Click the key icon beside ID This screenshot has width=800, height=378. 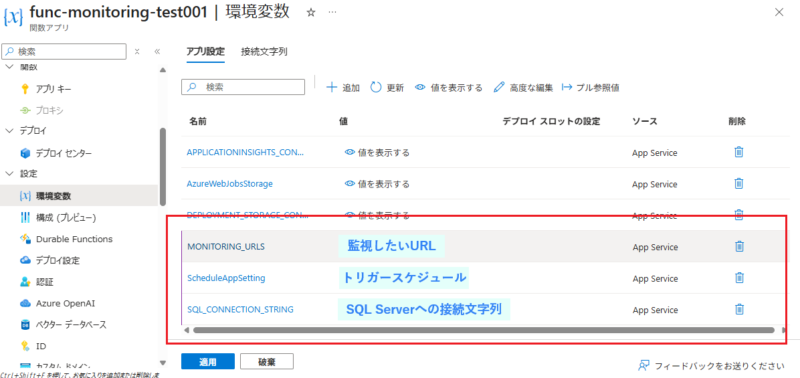25,347
